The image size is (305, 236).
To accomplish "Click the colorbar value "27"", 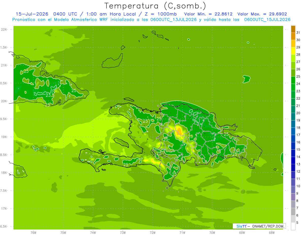I will (298, 62).
